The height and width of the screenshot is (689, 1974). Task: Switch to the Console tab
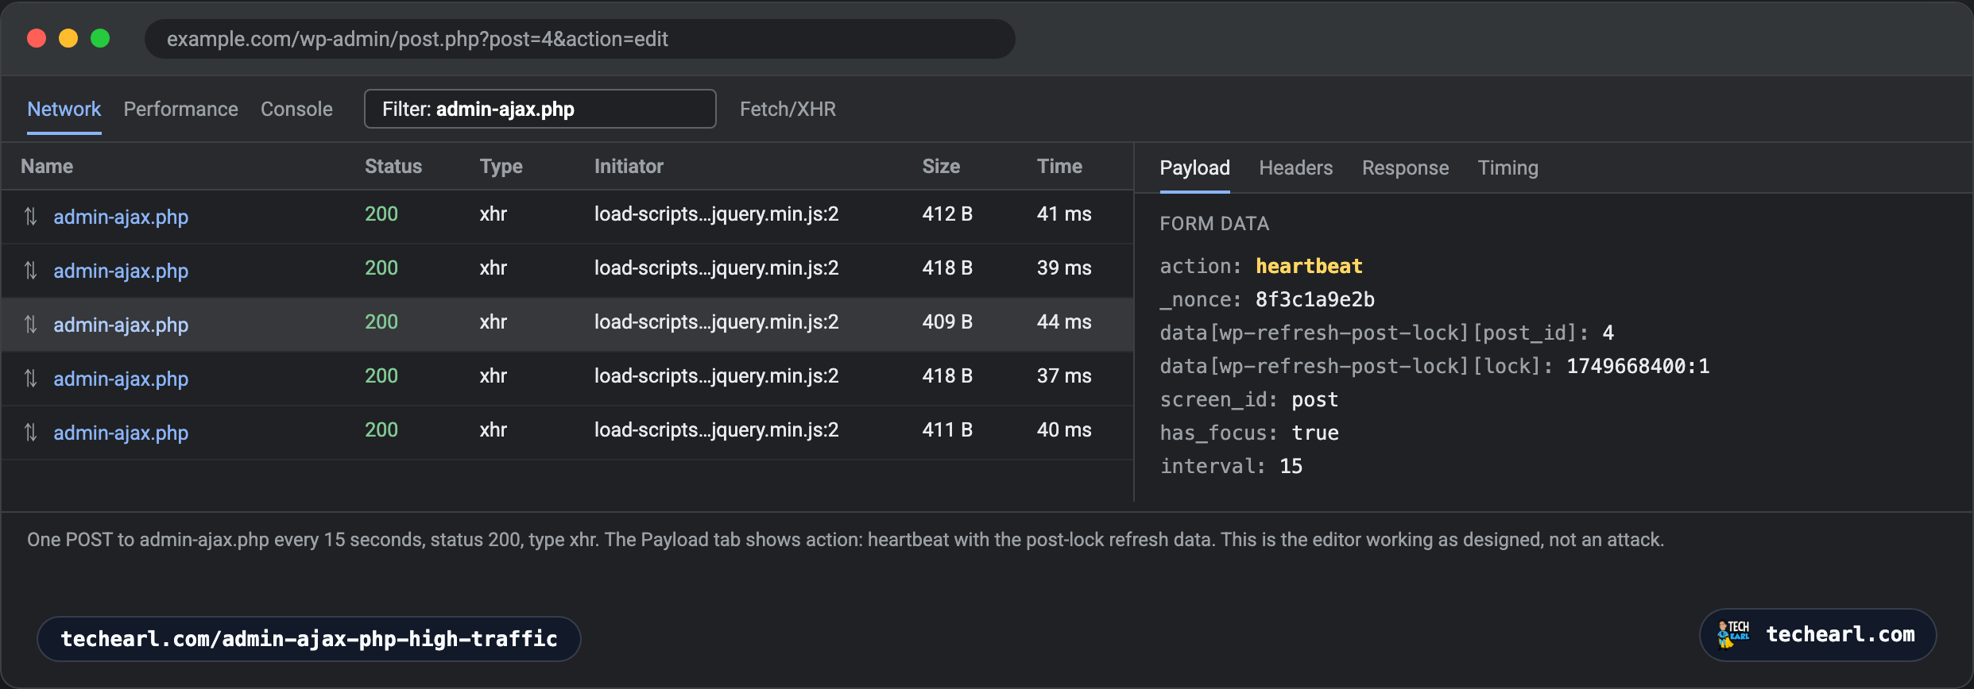pos(296,109)
